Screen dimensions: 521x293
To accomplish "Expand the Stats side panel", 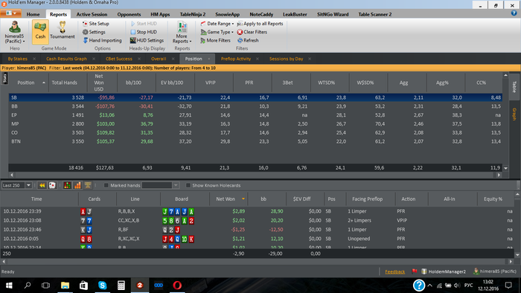I will (x=4, y=78).
